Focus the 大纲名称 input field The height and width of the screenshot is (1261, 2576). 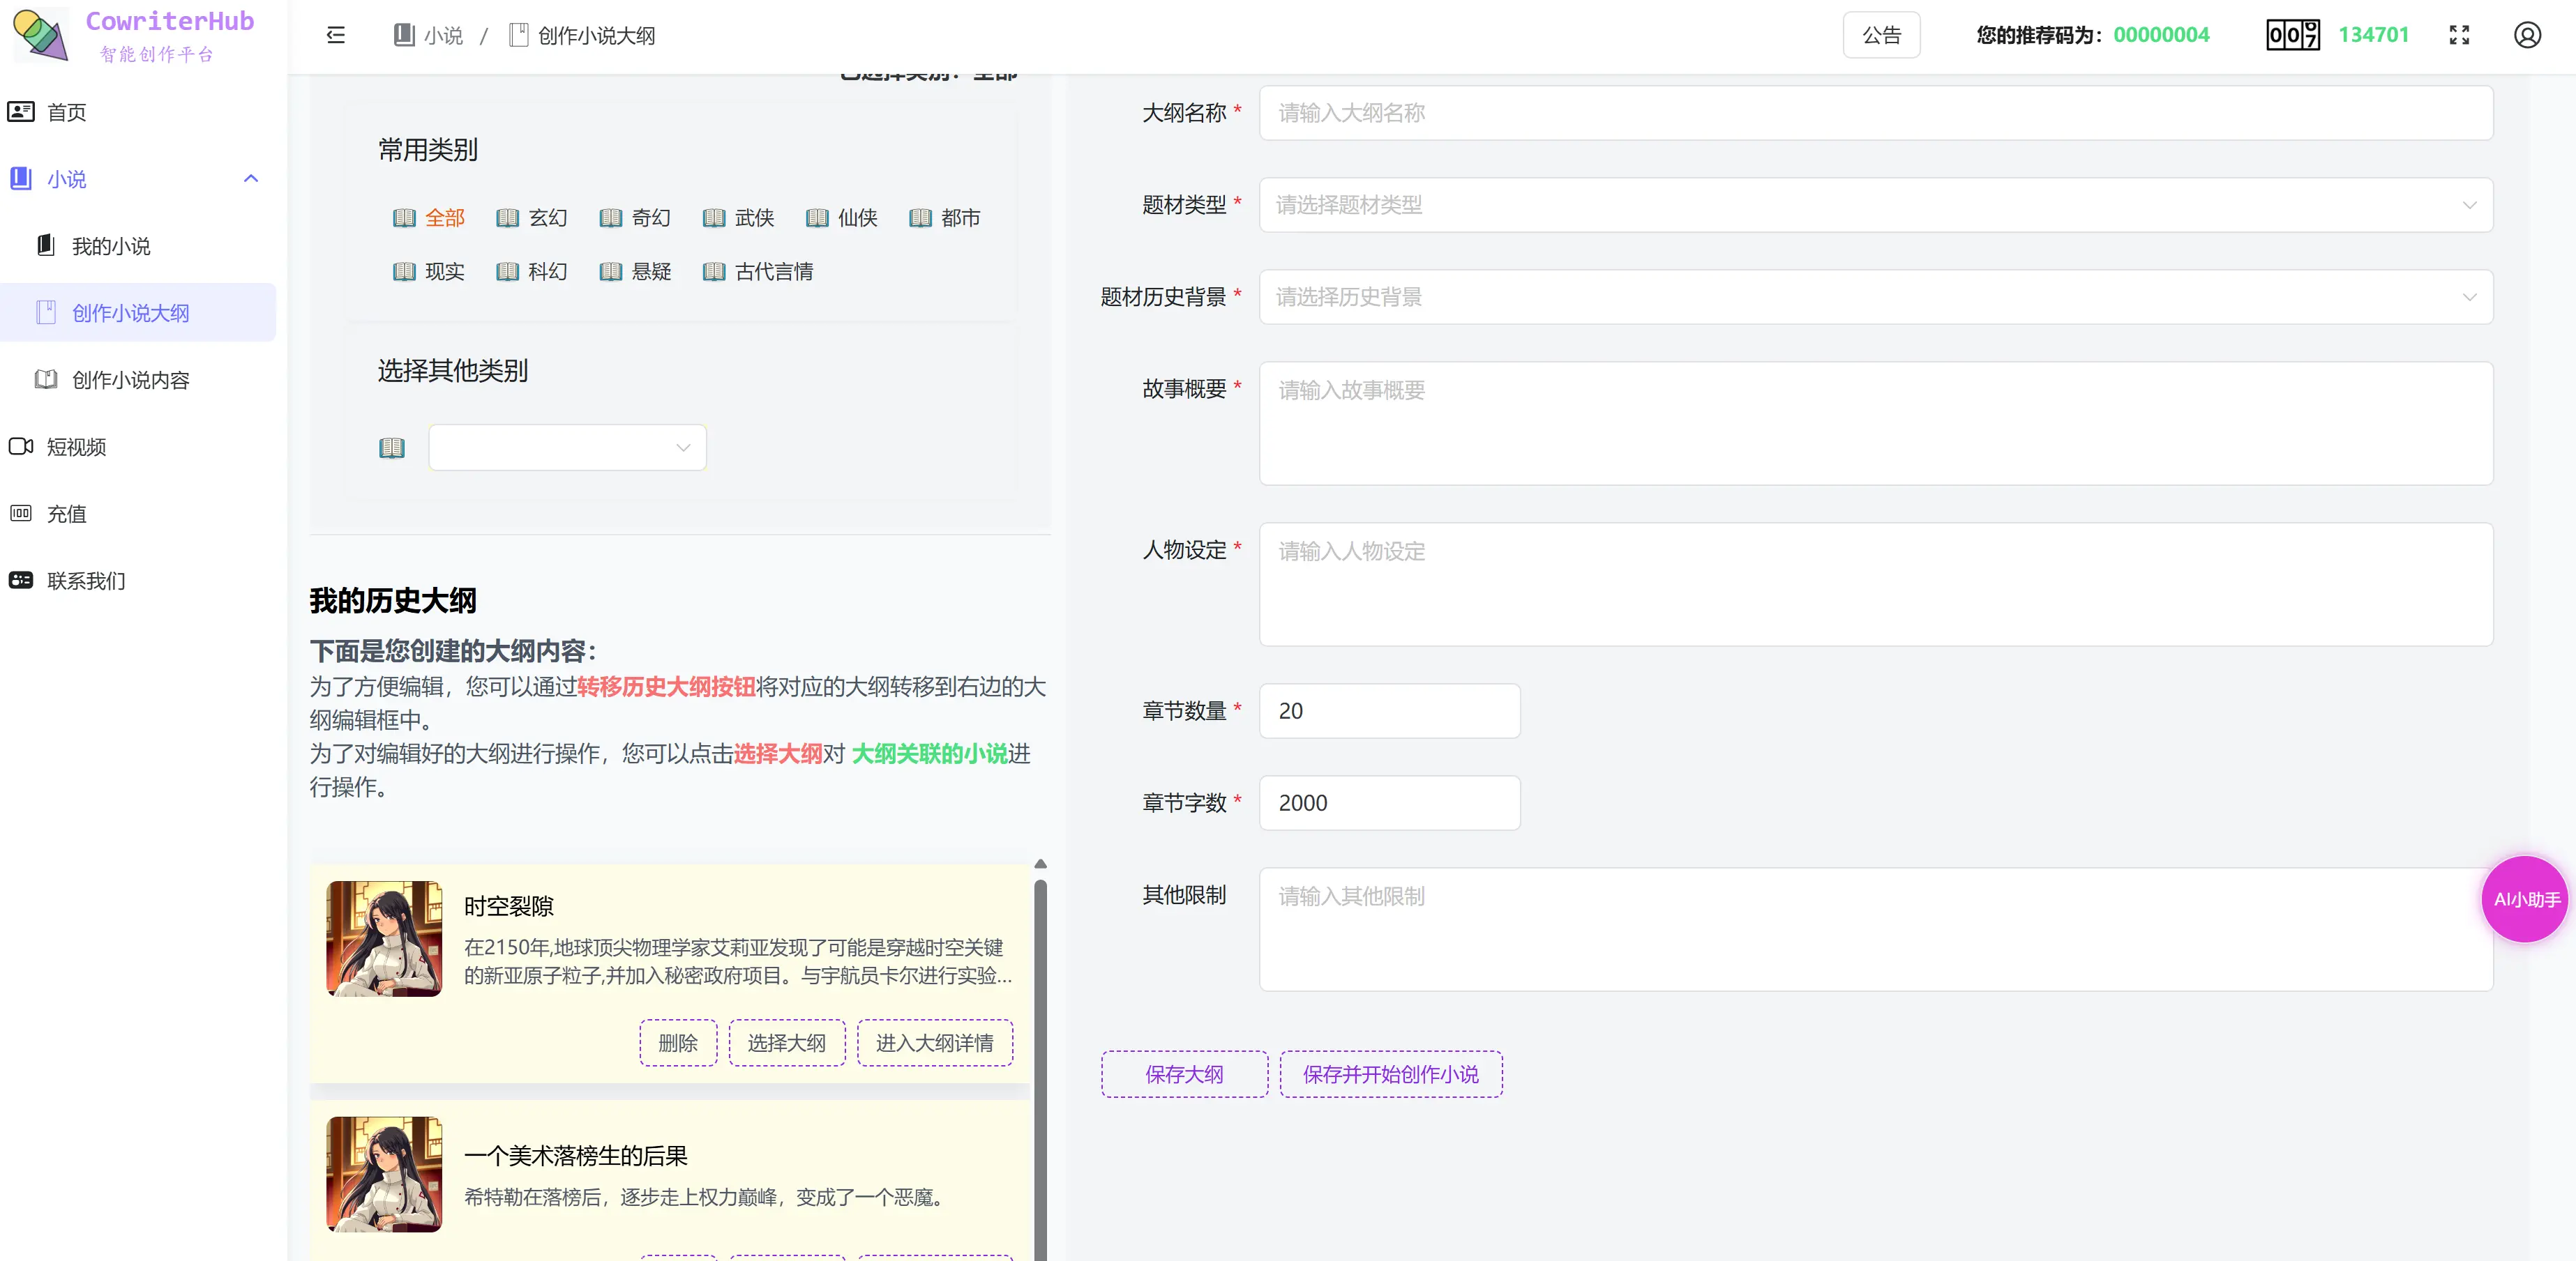coord(1875,113)
